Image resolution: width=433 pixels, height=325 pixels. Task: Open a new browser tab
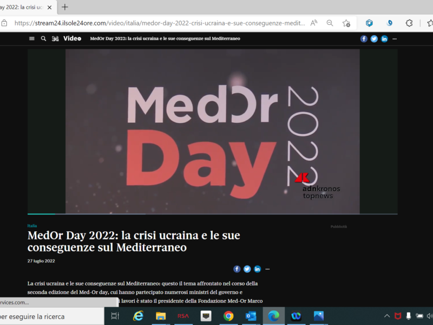64,7
